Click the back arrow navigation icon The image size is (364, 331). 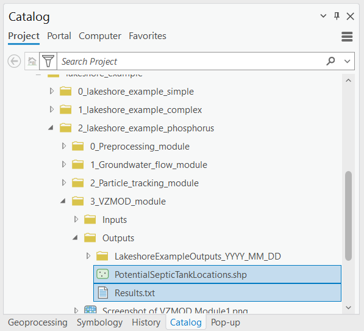click(x=14, y=61)
